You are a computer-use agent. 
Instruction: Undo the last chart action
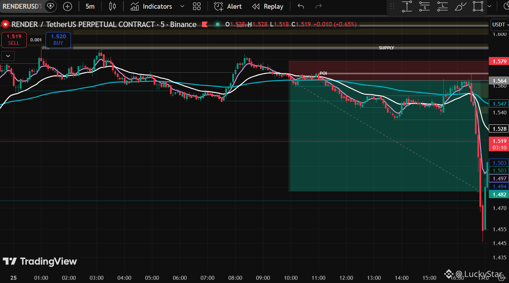301,6
